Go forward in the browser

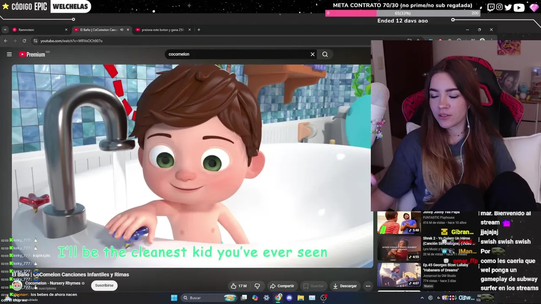(15, 41)
